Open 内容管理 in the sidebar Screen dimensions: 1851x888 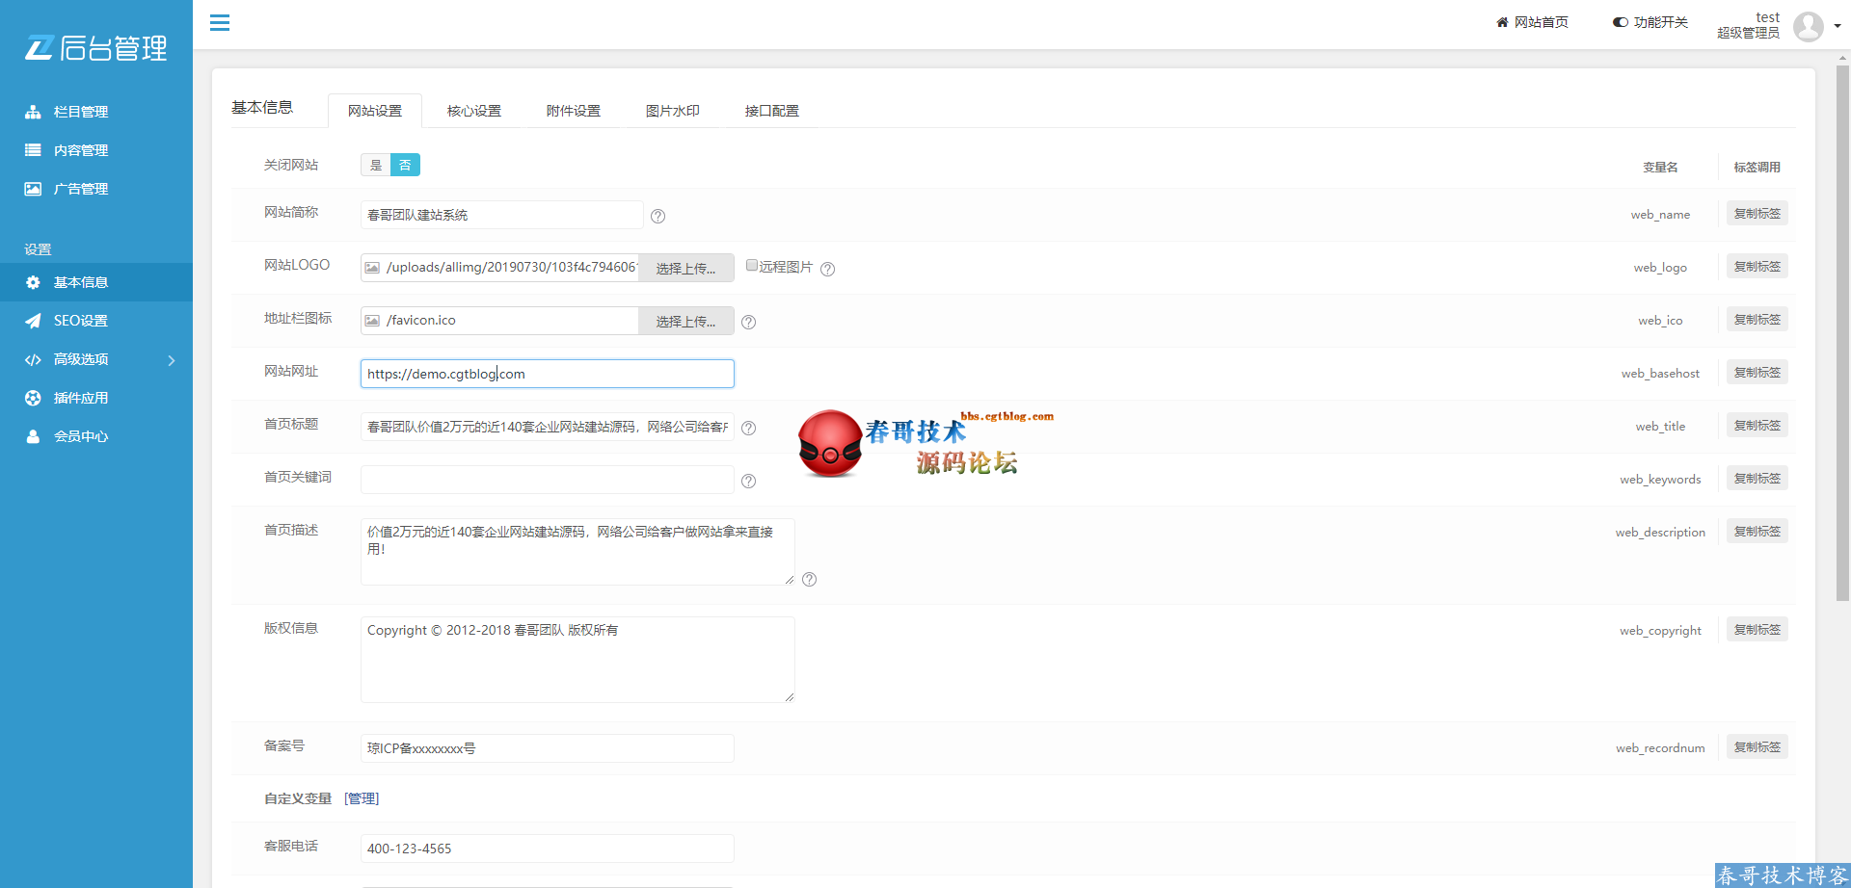click(x=81, y=150)
